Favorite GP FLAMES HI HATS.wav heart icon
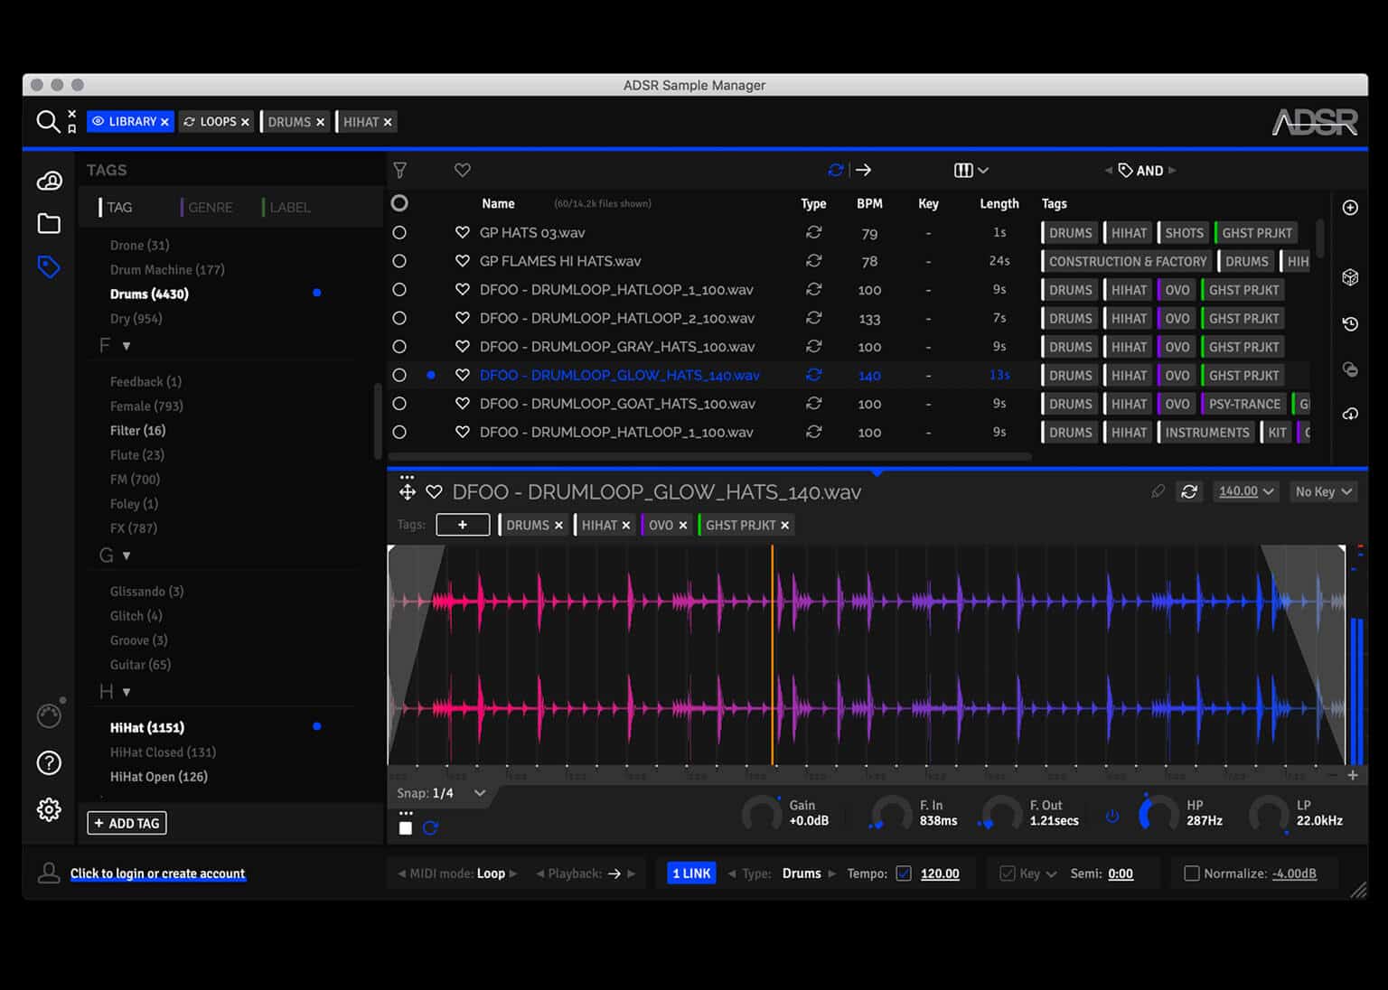This screenshot has height=990, width=1388. tap(462, 261)
